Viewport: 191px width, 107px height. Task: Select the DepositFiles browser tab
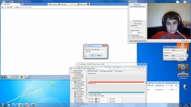(11, 4)
